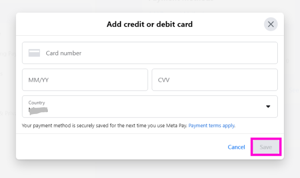Open the Payment terms apply link
The height and width of the screenshot is (178, 300).
212,125
